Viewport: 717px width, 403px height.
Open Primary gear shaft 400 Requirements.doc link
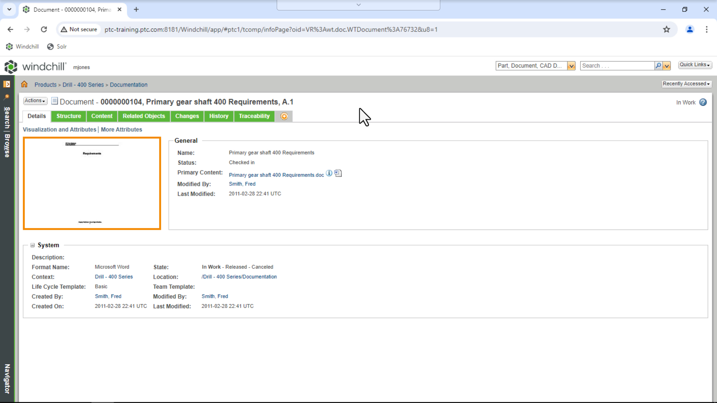pyautogui.click(x=276, y=175)
